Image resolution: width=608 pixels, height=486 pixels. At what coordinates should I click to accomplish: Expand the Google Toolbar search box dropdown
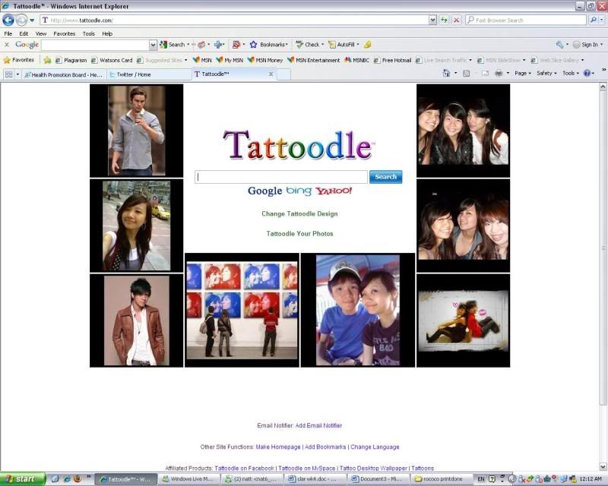point(154,45)
